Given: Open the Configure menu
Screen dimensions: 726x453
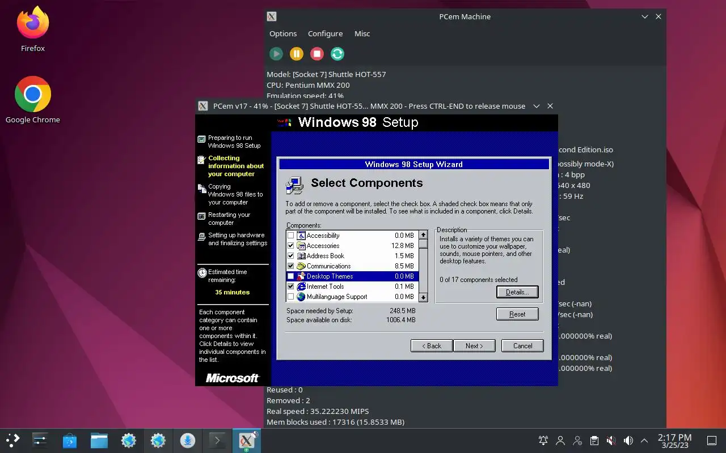Looking at the screenshot, I should [325, 33].
